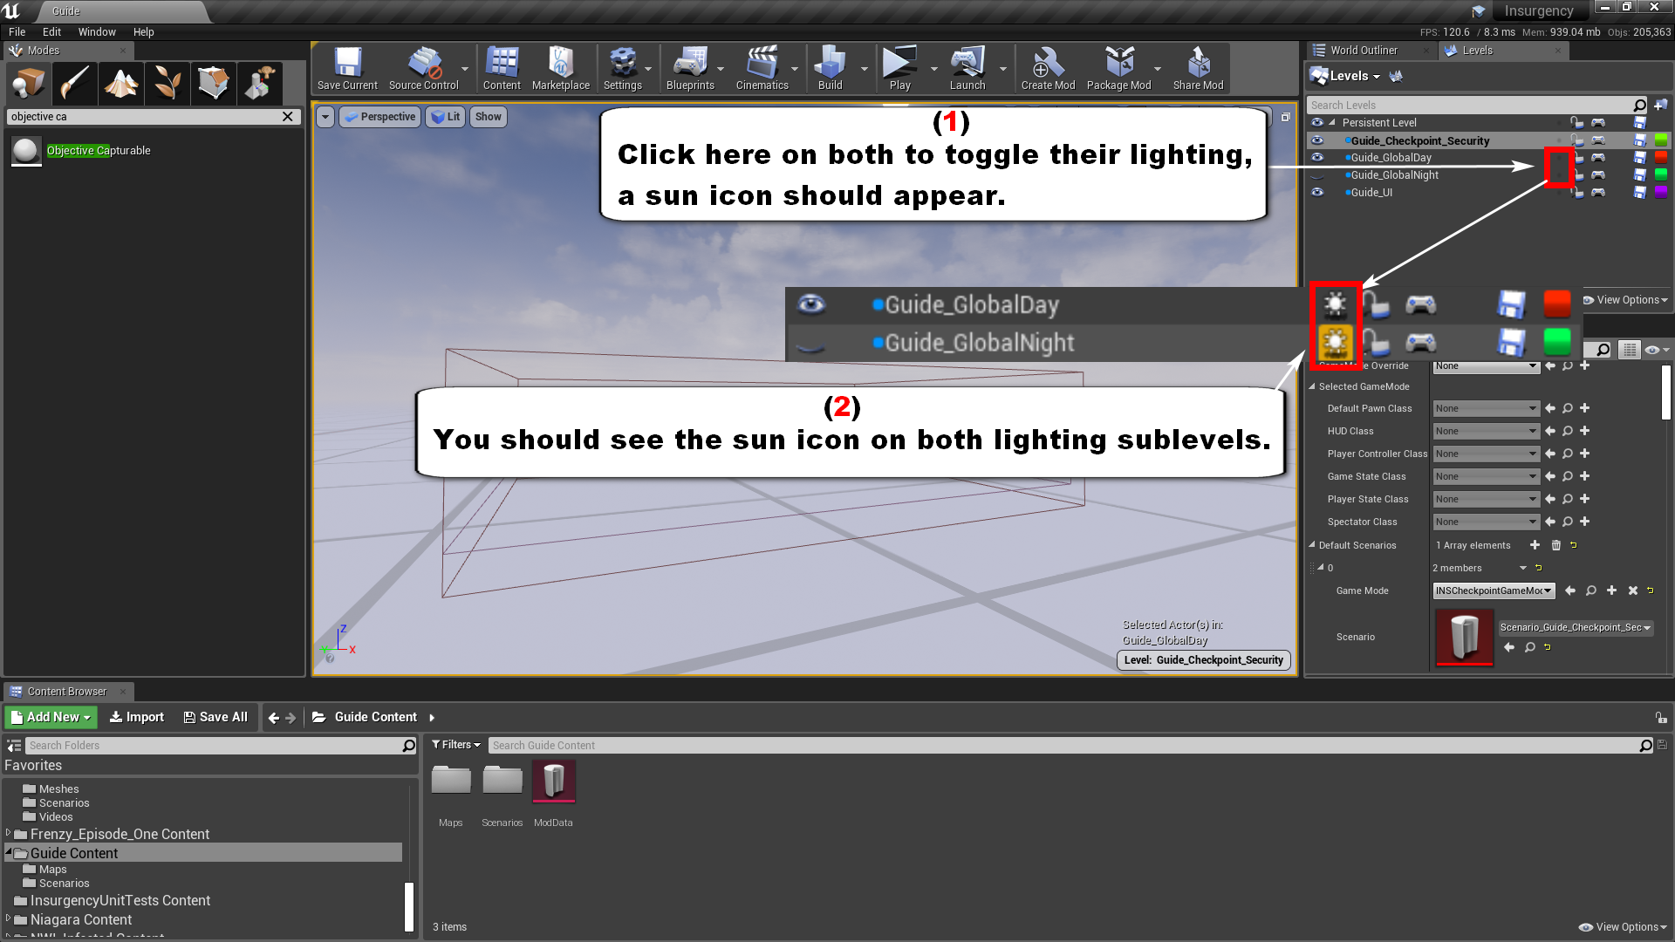This screenshot has height=942, width=1675.
Task: Click the Share Mod toolbar icon
Action: [x=1199, y=69]
